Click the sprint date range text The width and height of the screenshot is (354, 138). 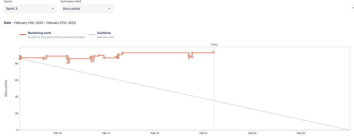45,23
